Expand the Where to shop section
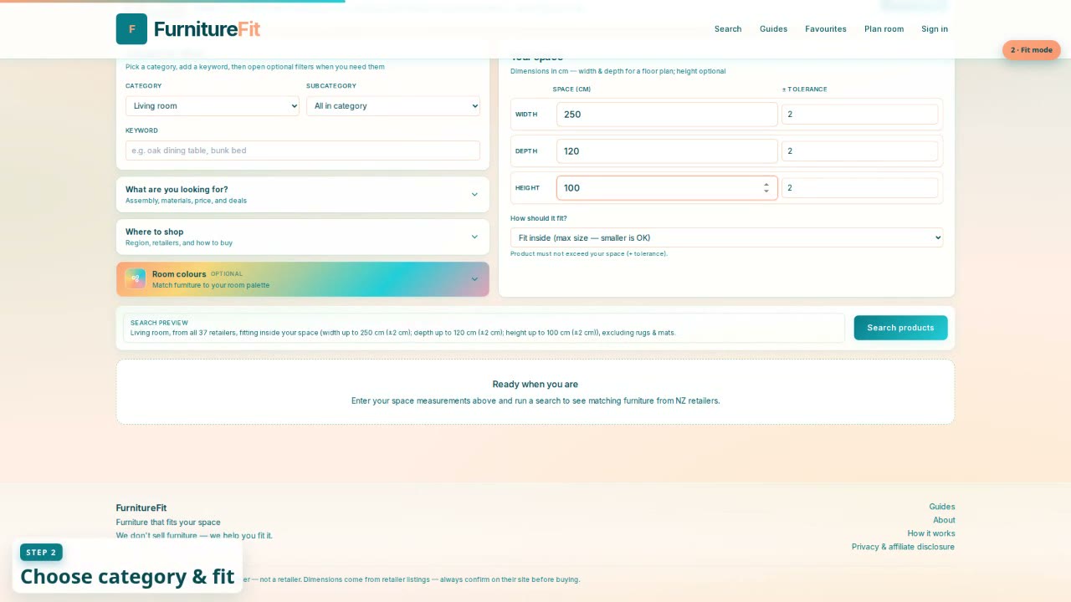The image size is (1071, 602). [303, 237]
